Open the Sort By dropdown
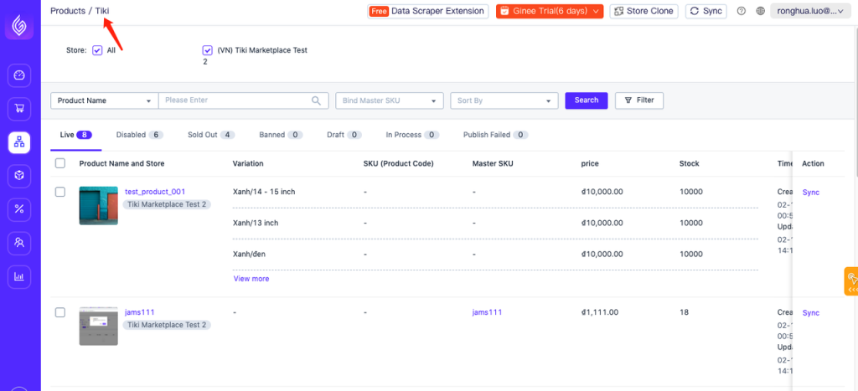858x391 pixels. click(504, 100)
